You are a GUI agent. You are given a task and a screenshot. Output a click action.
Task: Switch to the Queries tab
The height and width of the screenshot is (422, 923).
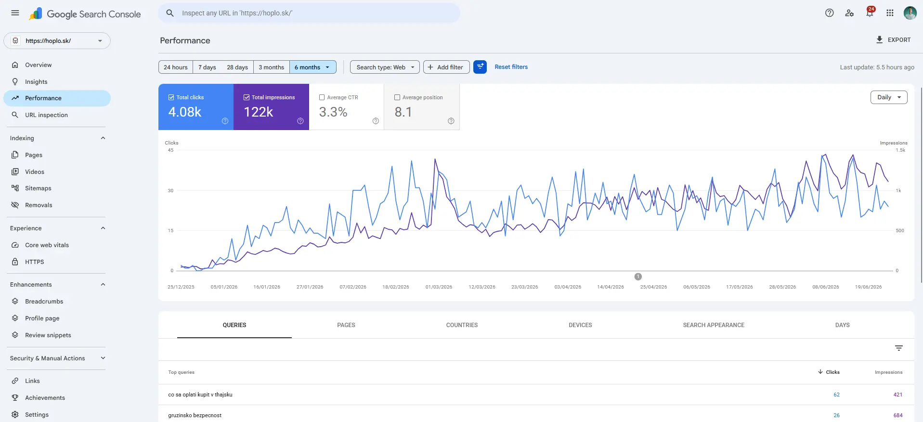tap(234, 325)
